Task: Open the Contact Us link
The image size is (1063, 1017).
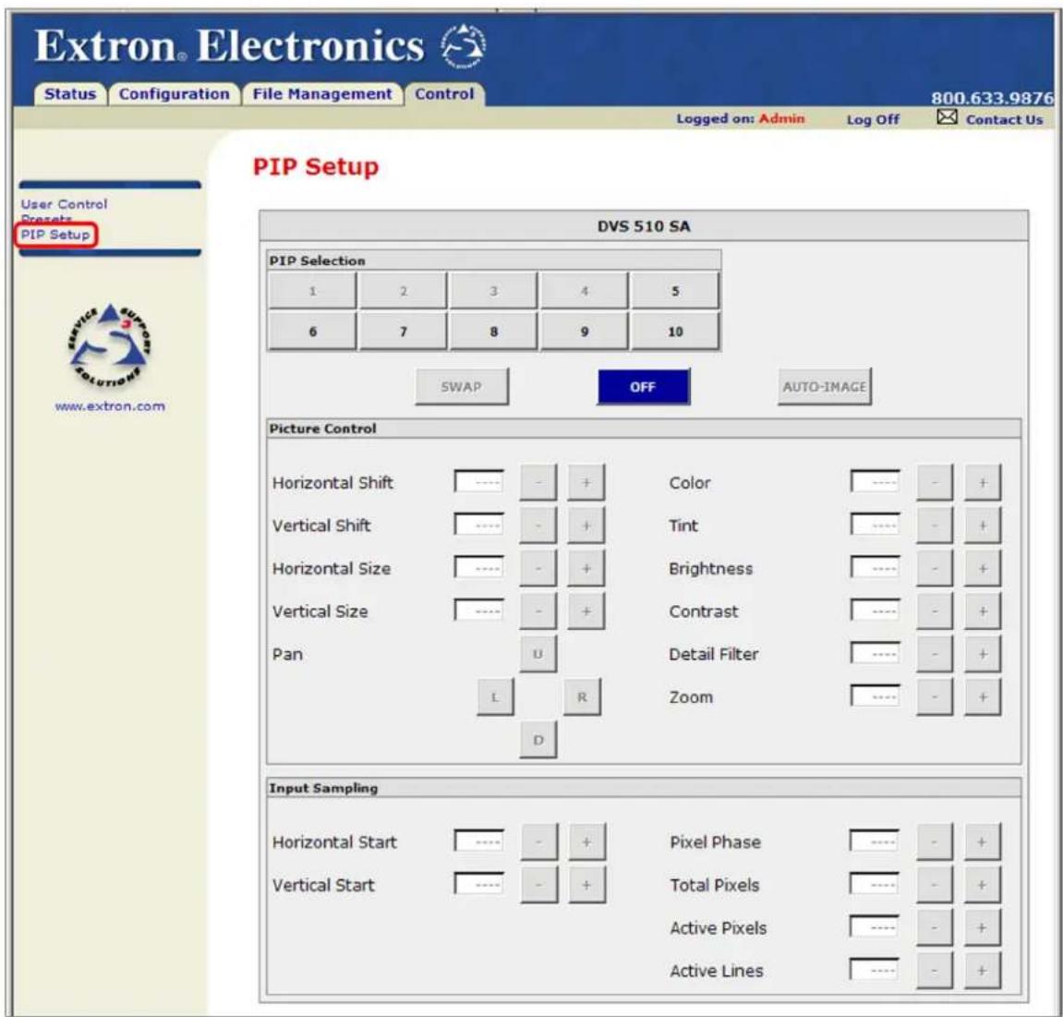Action: point(1004,120)
